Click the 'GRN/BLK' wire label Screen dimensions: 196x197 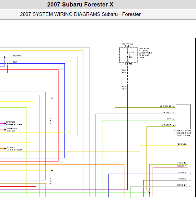coord(182,179)
